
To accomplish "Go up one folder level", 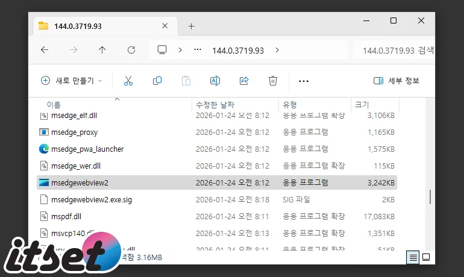I will 102,50.
